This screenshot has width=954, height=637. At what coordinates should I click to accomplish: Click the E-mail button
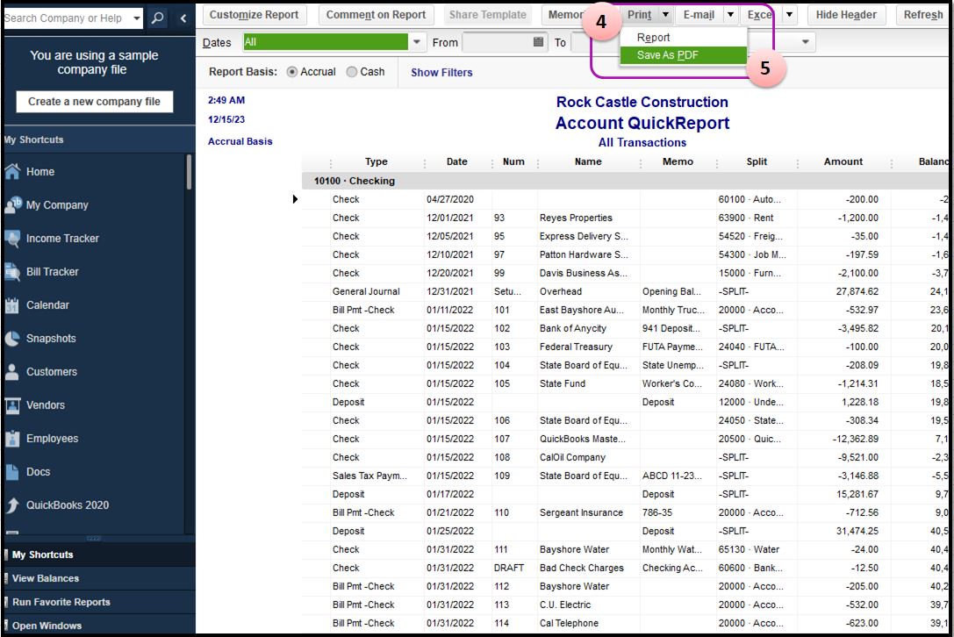pos(699,15)
